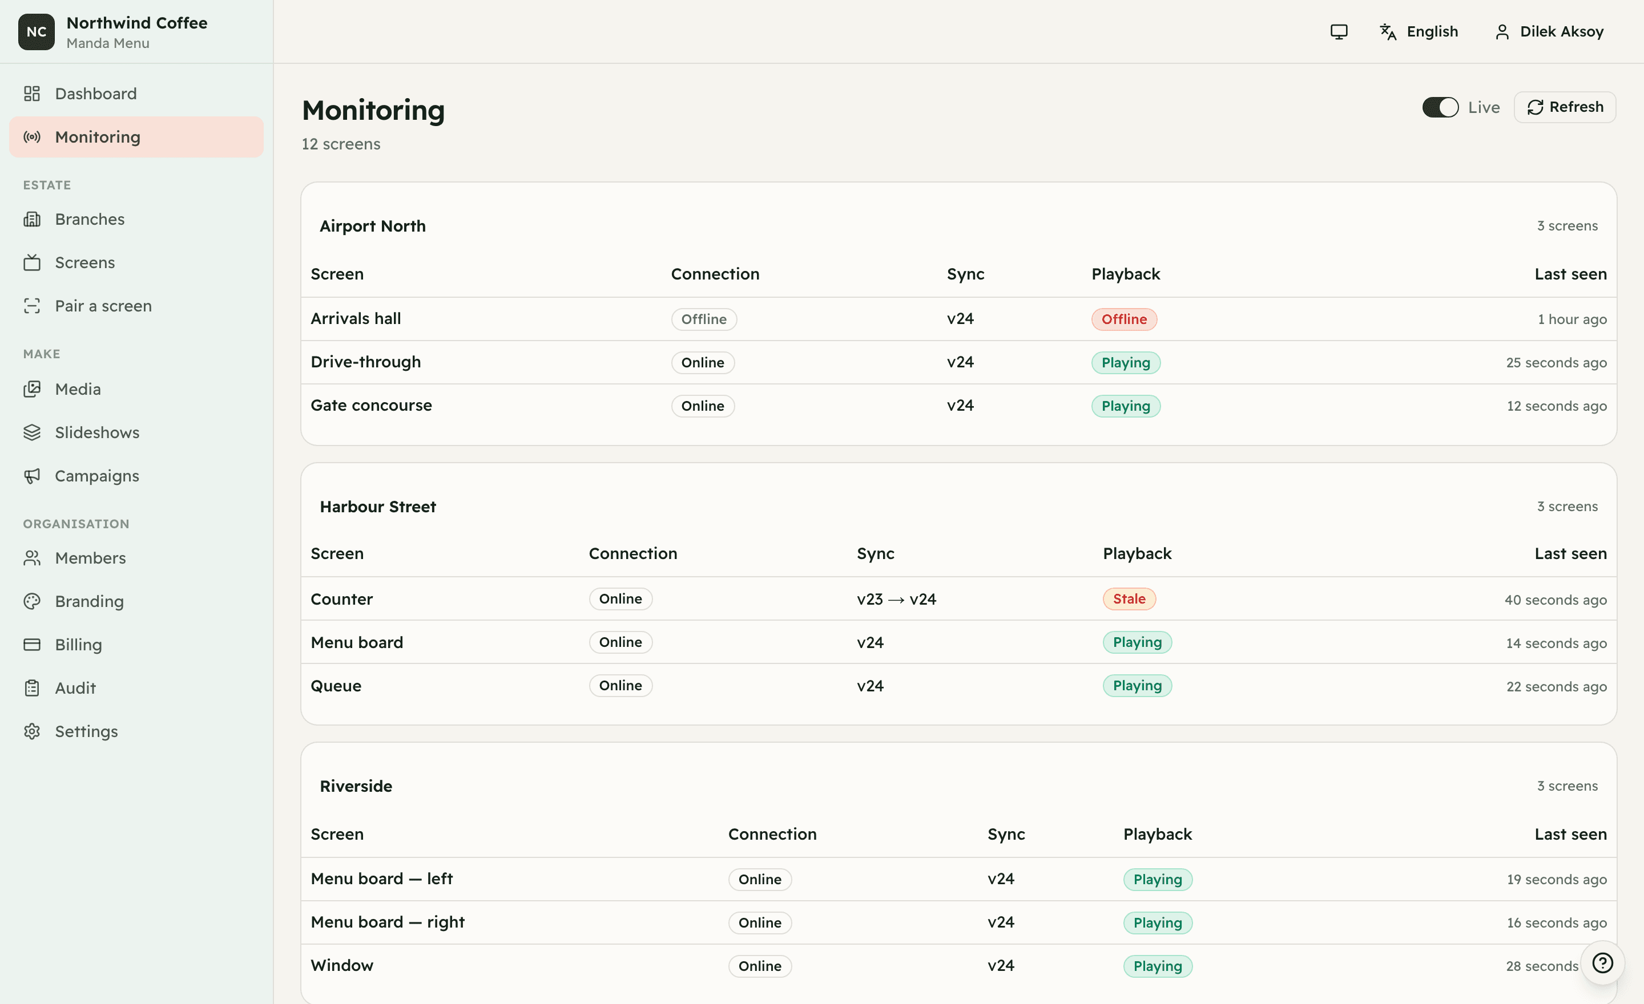
Task: Open the Audit log
Action: point(136,688)
